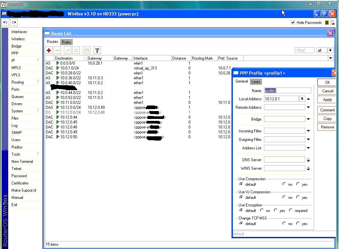
Task: Click the dark session indicator square
Action: tap(327, 23)
